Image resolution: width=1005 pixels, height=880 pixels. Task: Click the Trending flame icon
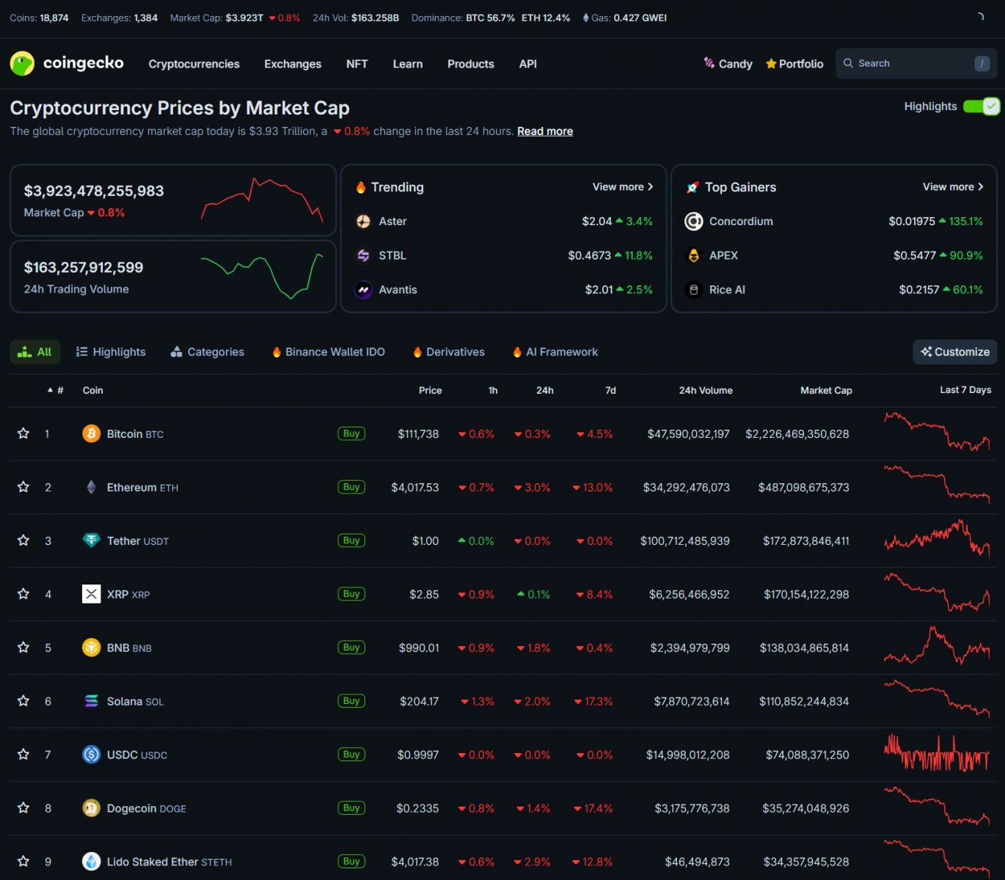362,187
